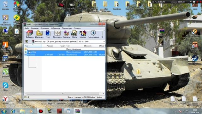Open the recorder toolbar dropdown arrow
This screenshot has height=114, width=202.
(191, 2)
